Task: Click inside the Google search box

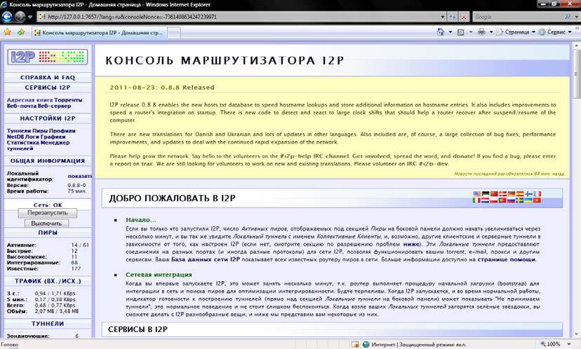Action: pyautogui.click(x=512, y=17)
